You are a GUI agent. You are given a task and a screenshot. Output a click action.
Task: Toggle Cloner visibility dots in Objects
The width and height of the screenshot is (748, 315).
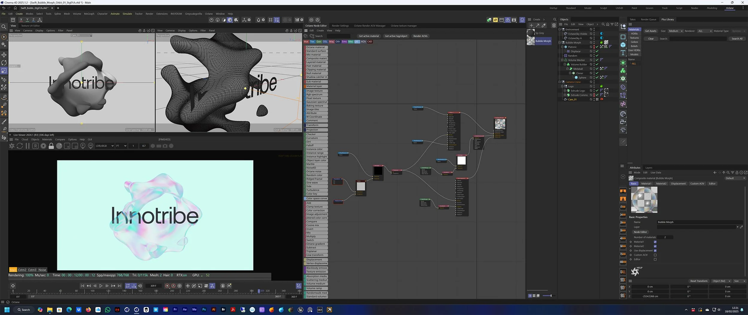(594, 73)
